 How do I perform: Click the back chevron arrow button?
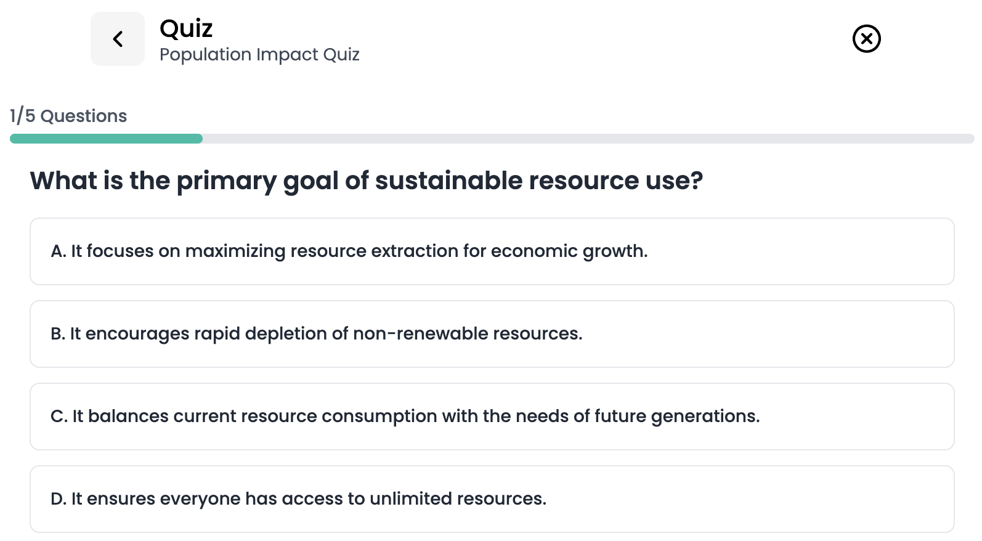coord(118,39)
